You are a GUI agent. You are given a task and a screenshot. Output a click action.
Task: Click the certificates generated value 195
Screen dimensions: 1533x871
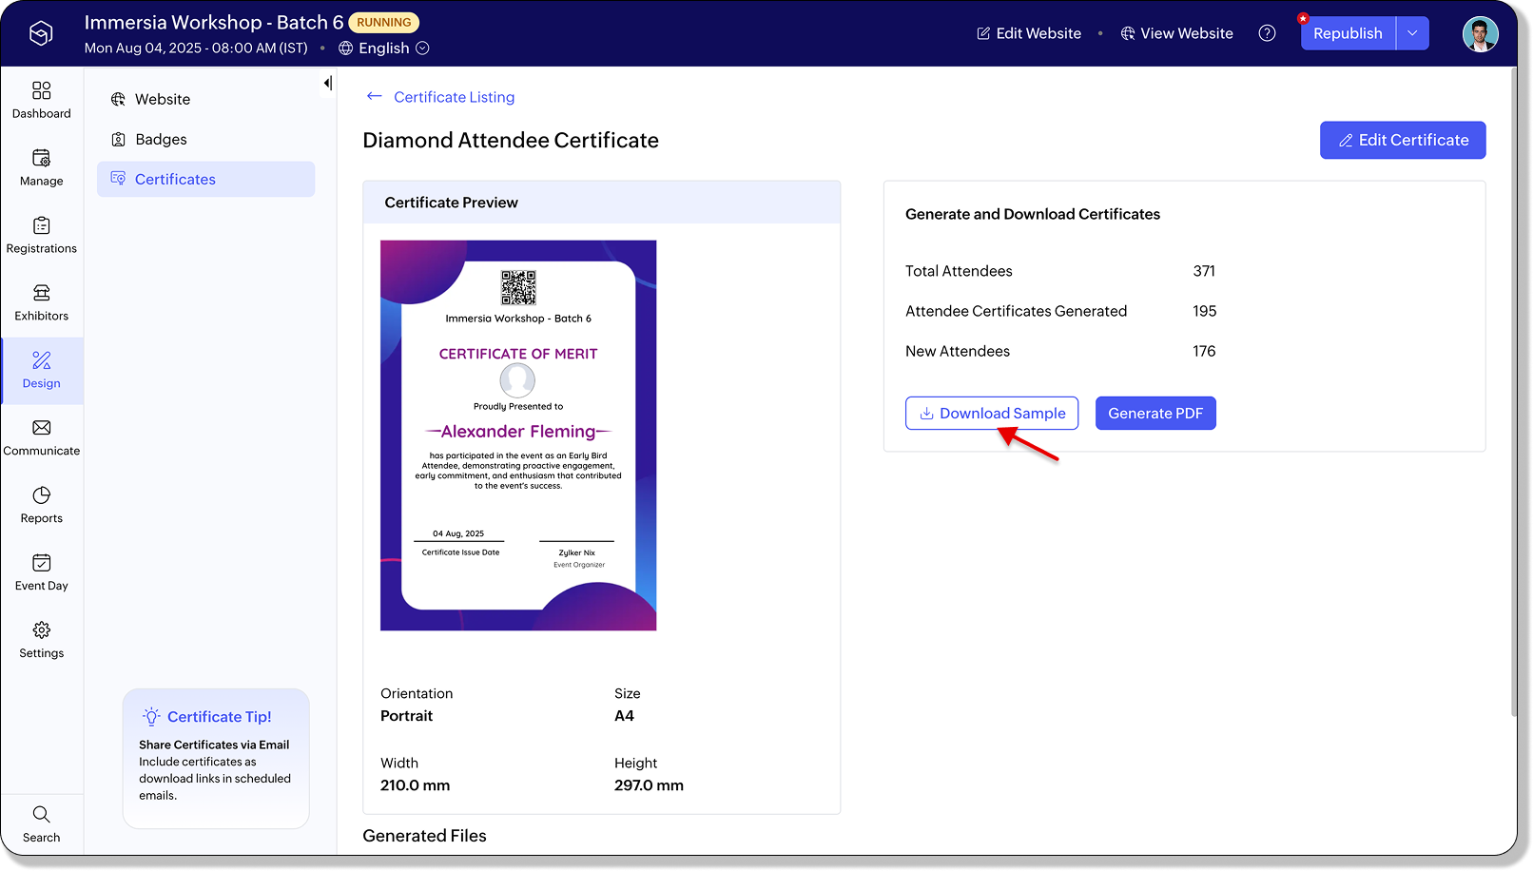point(1205,311)
